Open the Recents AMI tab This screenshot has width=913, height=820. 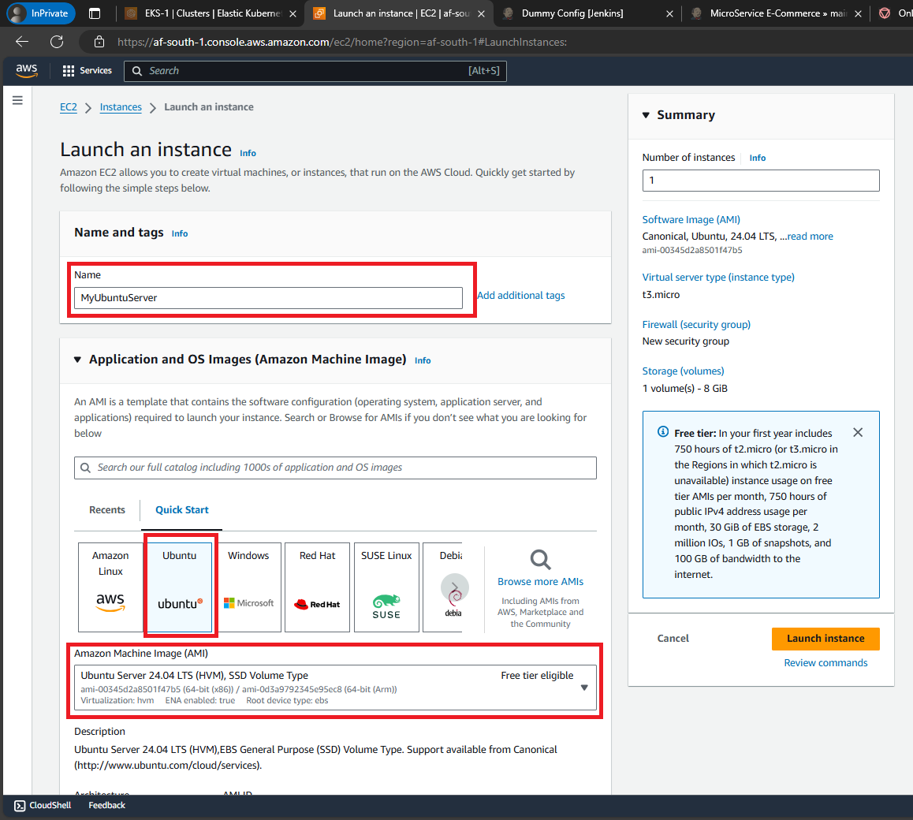(x=107, y=509)
